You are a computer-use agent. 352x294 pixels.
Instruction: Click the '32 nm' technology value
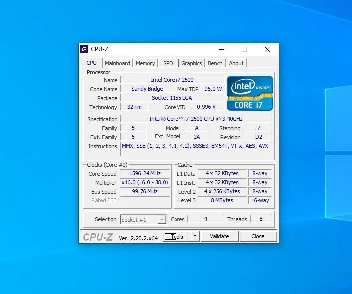tap(134, 107)
